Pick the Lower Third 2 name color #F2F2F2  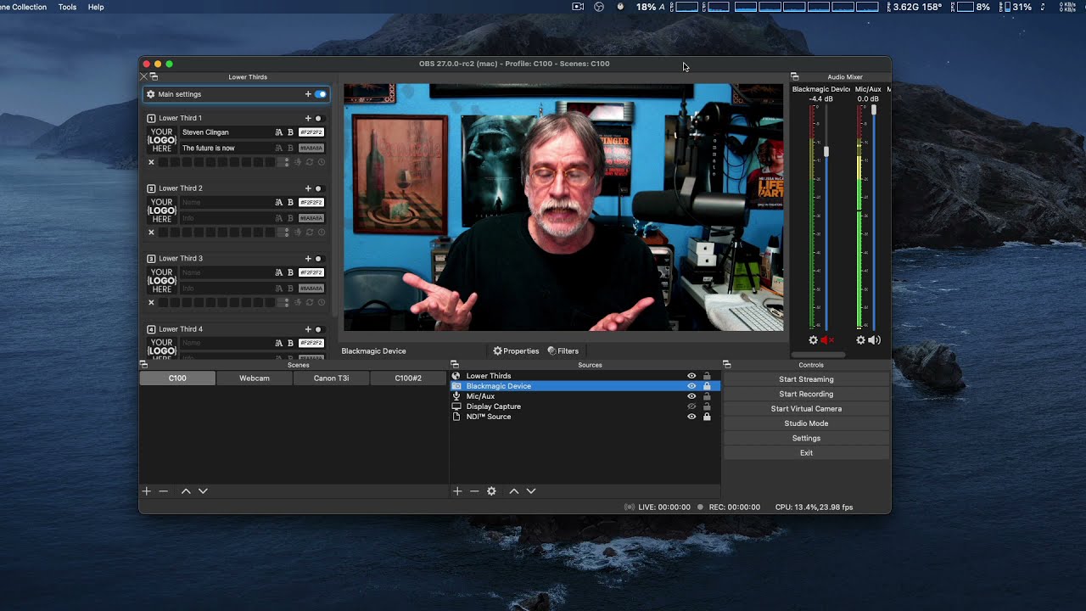[311, 203]
